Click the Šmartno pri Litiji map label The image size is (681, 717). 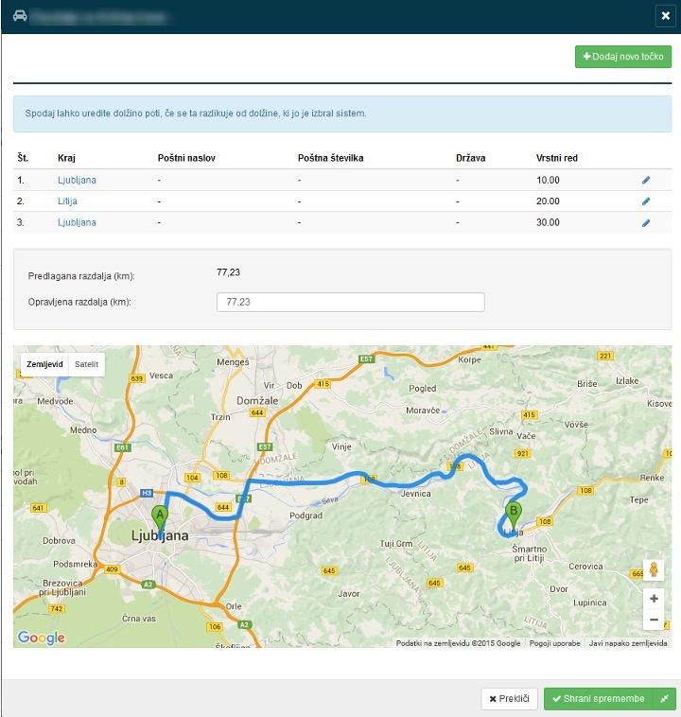point(529,553)
